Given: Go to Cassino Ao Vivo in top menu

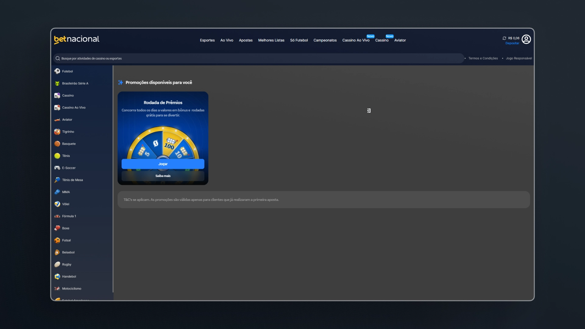Looking at the screenshot, I should click(356, 40).
